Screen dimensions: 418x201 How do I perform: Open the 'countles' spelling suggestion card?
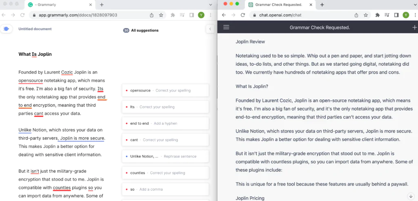pyautogui.click(x=165, y=173)
